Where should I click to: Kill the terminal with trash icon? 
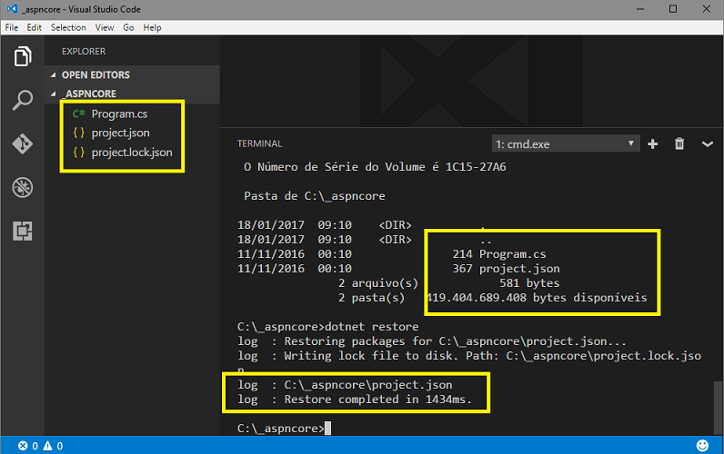coord(679,143)
